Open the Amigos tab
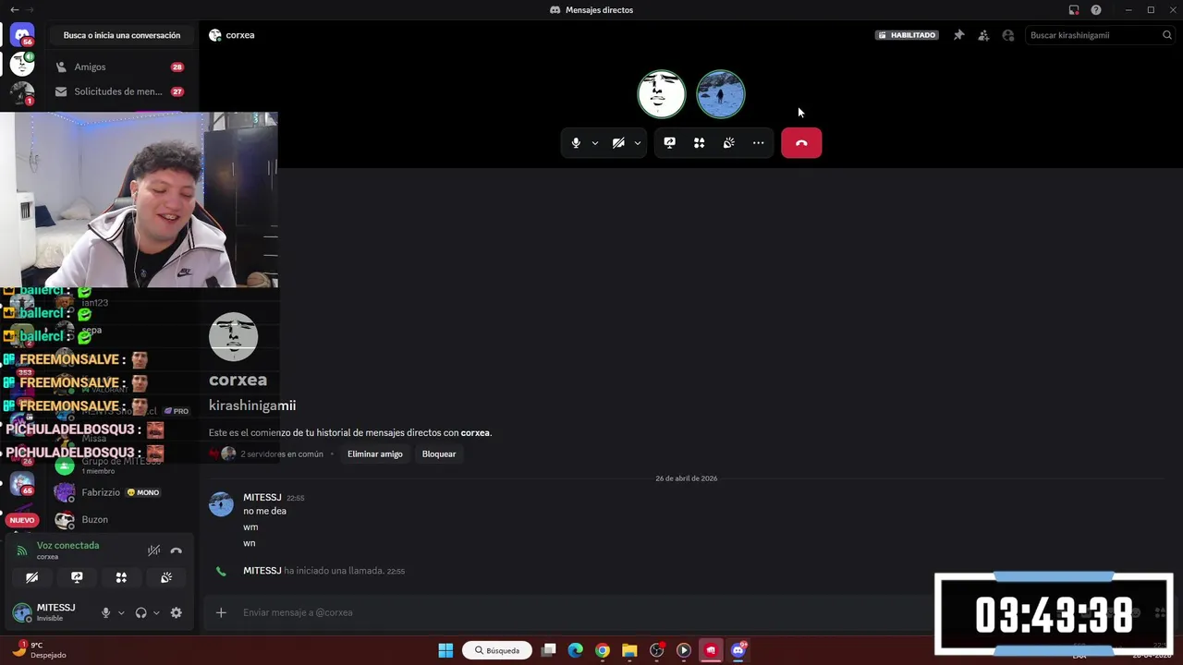 pyautogui.click(x=120, y=66)
